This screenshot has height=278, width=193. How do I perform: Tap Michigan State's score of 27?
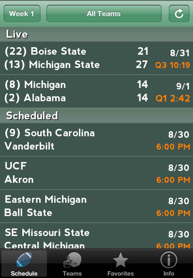[x=142, y=64]
